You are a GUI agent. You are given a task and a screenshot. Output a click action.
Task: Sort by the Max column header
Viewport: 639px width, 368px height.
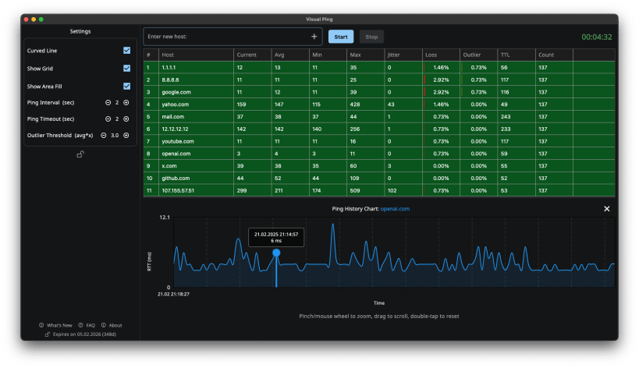click(366, 55)
